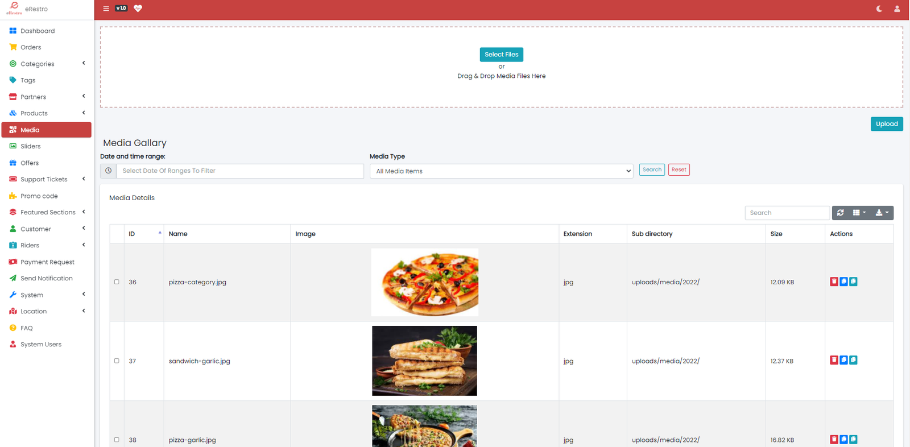Click the Reset filter button
Image resolution: width=910 pixels, height=447 pixels.
pyautogui.click(x=679, y=169)
